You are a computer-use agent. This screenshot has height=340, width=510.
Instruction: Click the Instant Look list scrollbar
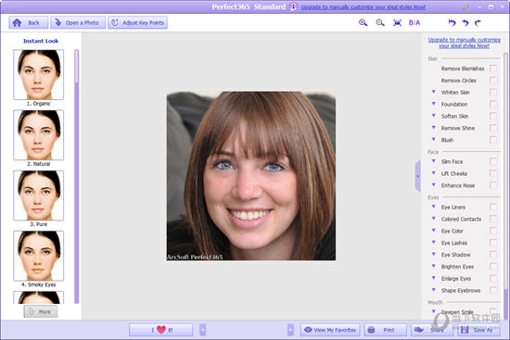click(x=76, y=177)
